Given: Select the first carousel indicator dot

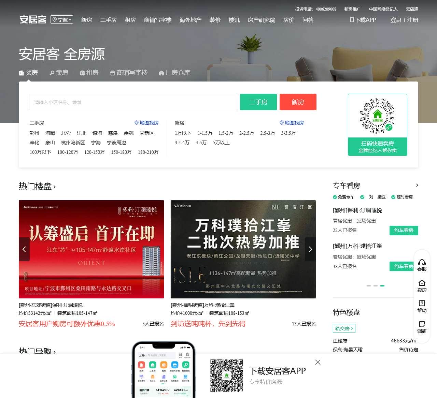Looking at the screenshot, I should [x=369, y=286].
